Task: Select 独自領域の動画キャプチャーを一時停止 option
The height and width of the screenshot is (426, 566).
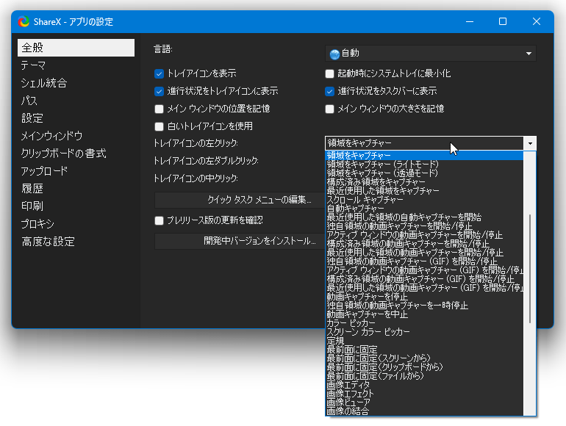Action: 424,306
